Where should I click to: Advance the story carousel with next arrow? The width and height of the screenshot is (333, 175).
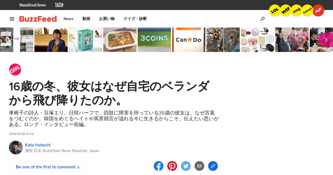[326, 40]
